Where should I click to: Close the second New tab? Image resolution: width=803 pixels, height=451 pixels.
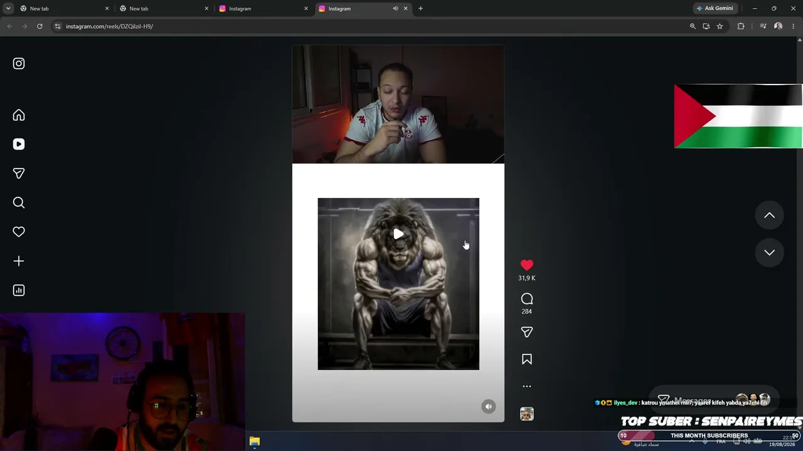point(206,8)
